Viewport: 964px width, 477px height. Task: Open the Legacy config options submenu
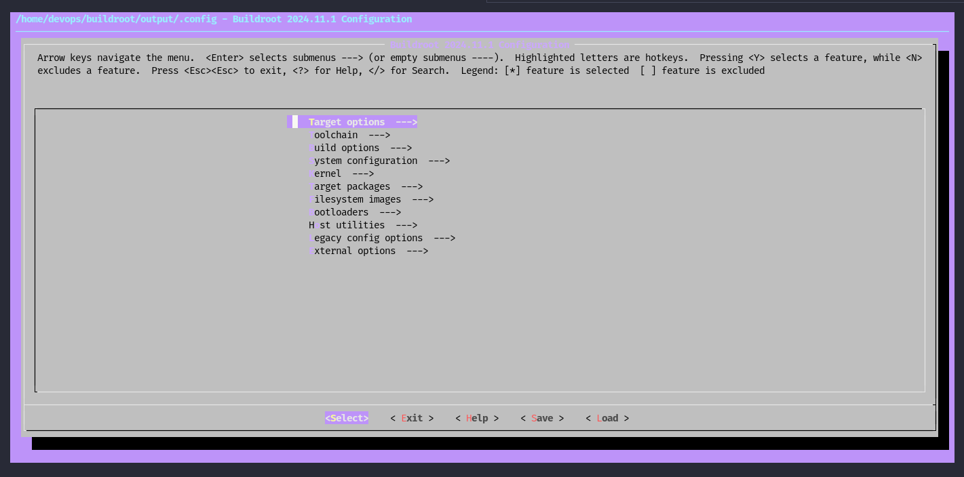coord(382,238)
